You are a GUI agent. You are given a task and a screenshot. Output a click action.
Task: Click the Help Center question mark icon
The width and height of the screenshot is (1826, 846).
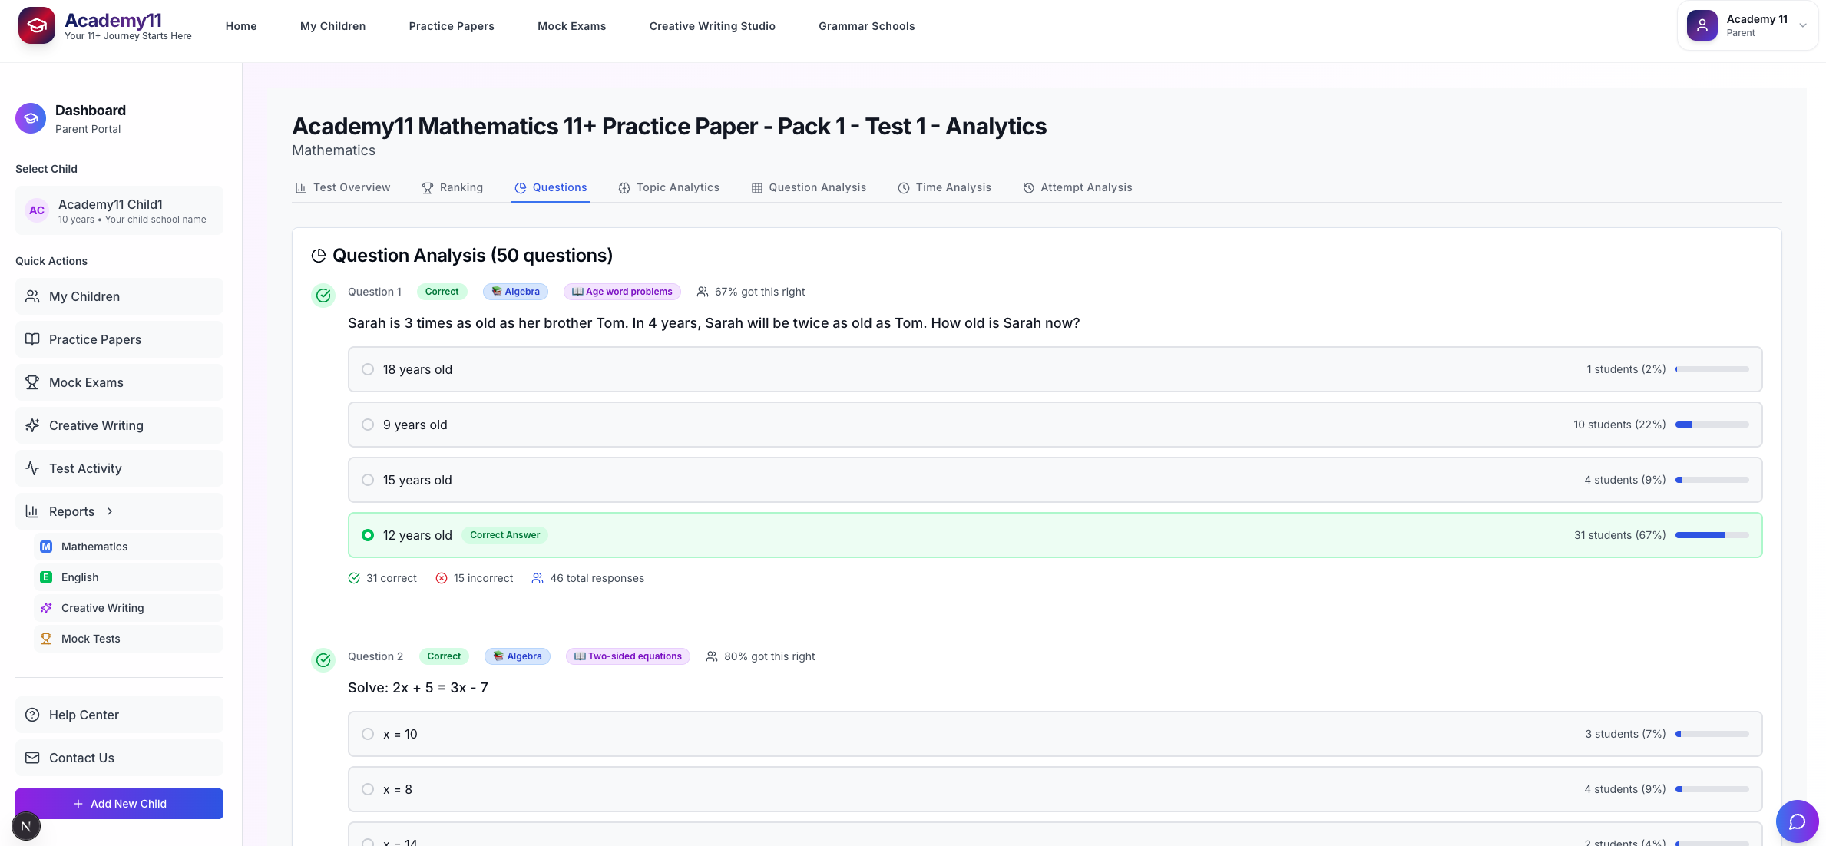[x=32, y=715]
